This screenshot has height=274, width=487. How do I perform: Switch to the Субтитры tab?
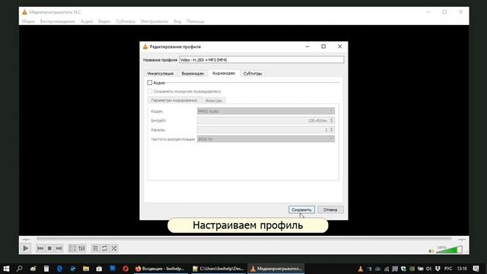(x=253, y=73)
